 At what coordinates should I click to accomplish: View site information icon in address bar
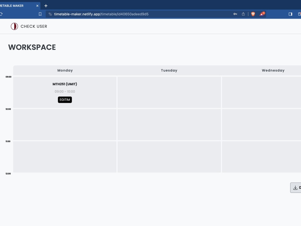click(50, 14)
